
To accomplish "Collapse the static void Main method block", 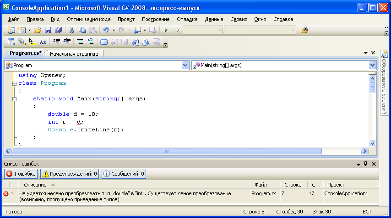I will 15,99.
